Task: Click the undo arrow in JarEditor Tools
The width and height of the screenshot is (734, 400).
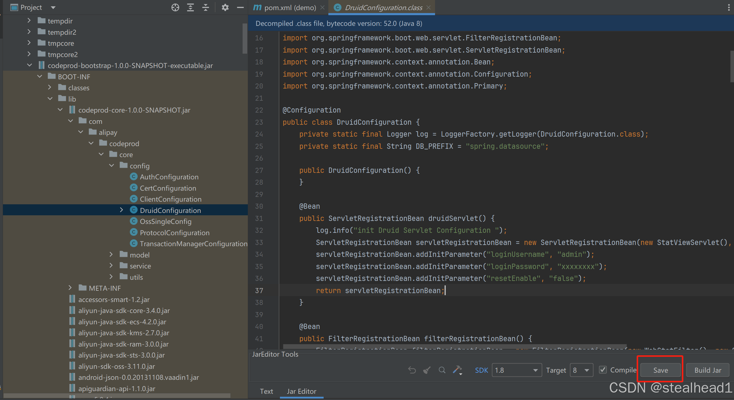Action: tap(412, 370)
